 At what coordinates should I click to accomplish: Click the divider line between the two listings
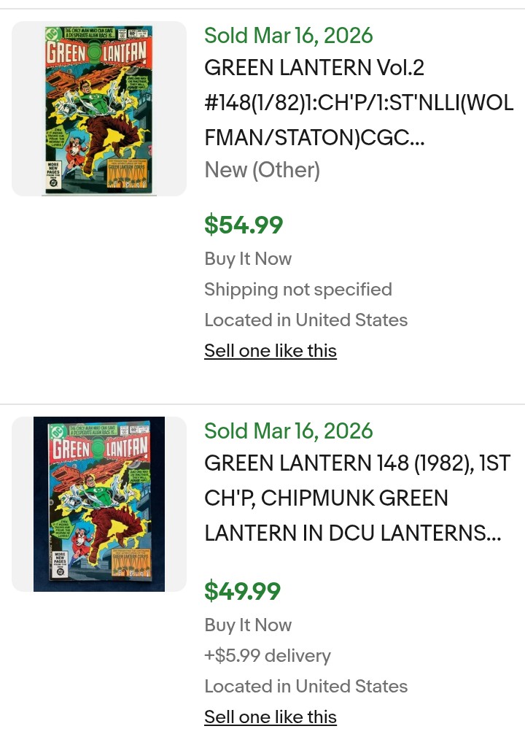pyautogui.click(x=262, y=404)
